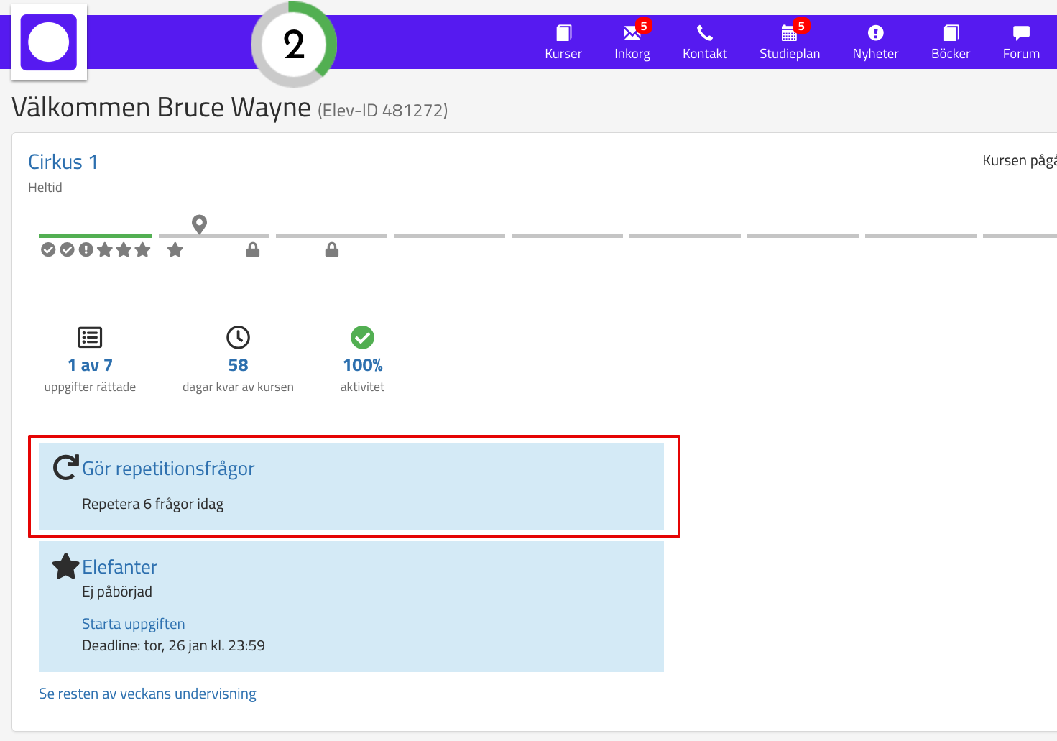
Task: Click the location pin on timeline
Action: pyautogui.click(x=200, y=224)
